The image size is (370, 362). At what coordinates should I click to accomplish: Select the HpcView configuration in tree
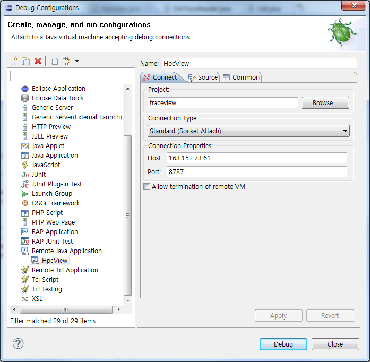tap(50, 261)
